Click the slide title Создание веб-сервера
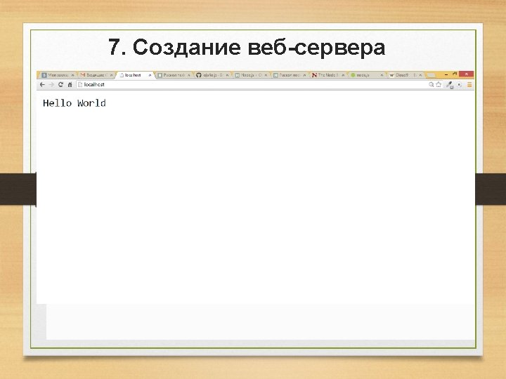The width and height of the screenshot is (506, 379). (x=259, y=48)
